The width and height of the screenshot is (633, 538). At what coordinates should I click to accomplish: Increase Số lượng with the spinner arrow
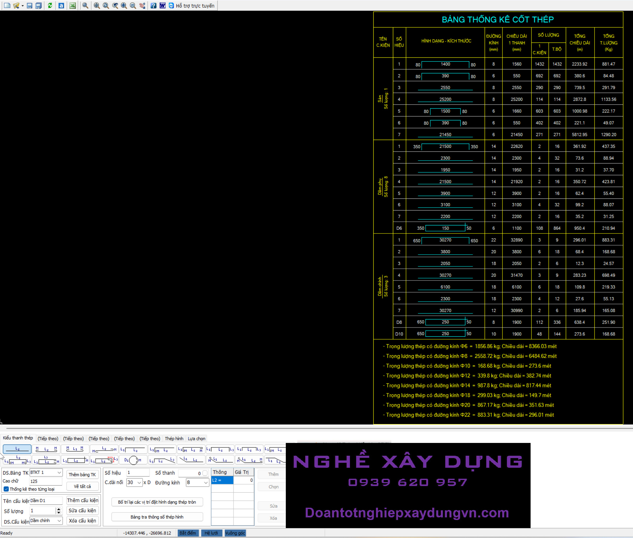pyautogui.click(x=59, y=509)
